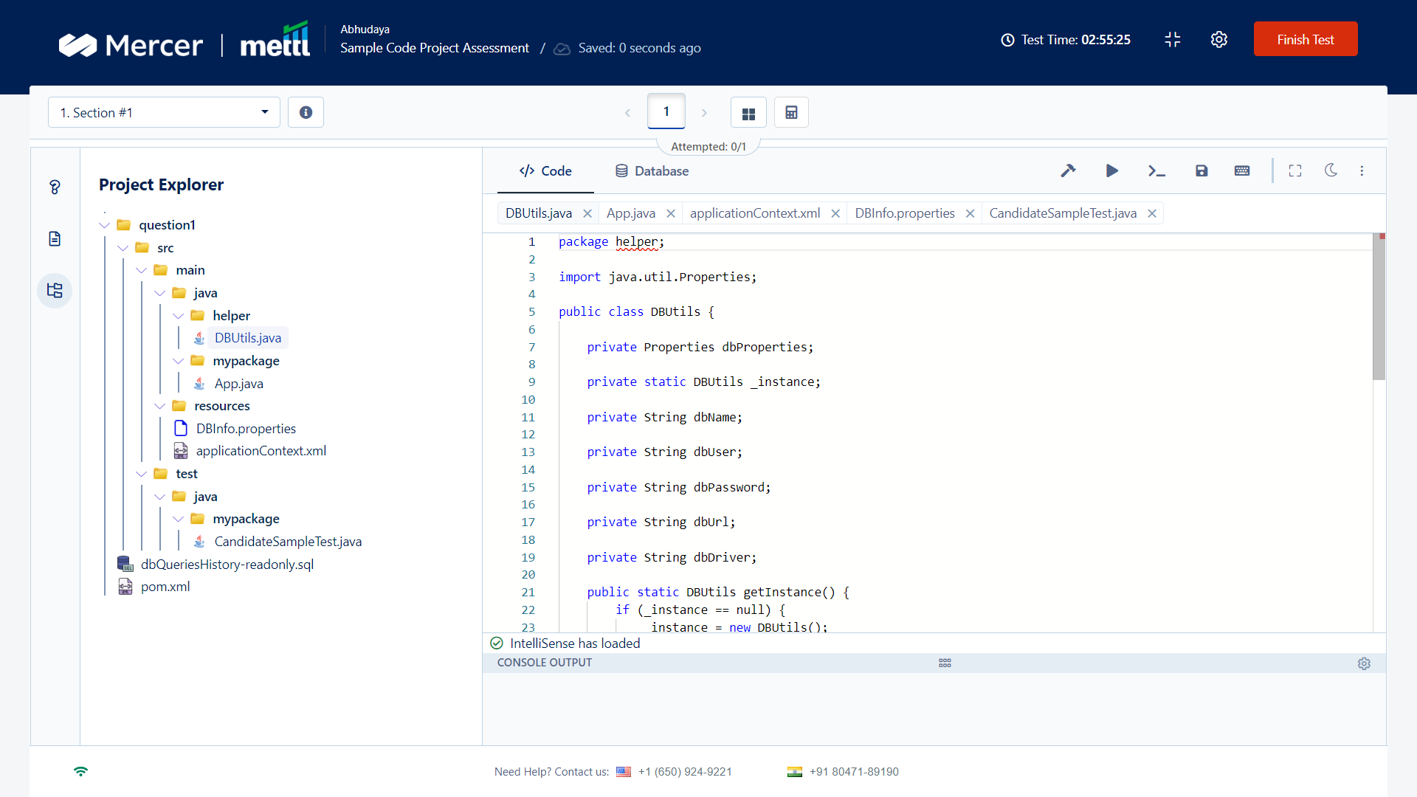Click the console output settings gear

pyautogui.click(x=1364, y=663)
